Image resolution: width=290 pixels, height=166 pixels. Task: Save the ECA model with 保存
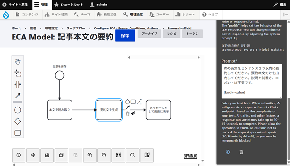[x=125, y=36]
